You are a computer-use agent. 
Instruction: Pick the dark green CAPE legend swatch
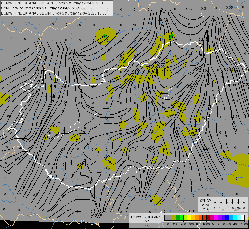[178, 218]
